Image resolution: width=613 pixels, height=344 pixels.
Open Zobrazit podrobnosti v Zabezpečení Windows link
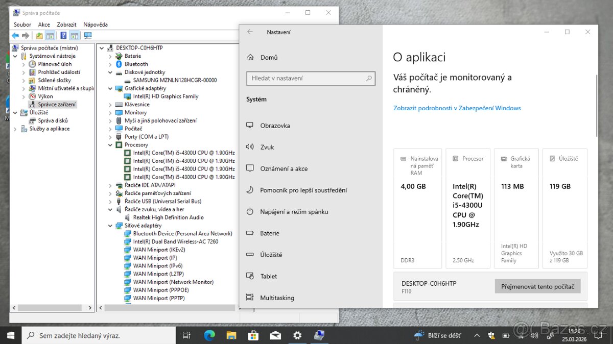coord(456,108)
